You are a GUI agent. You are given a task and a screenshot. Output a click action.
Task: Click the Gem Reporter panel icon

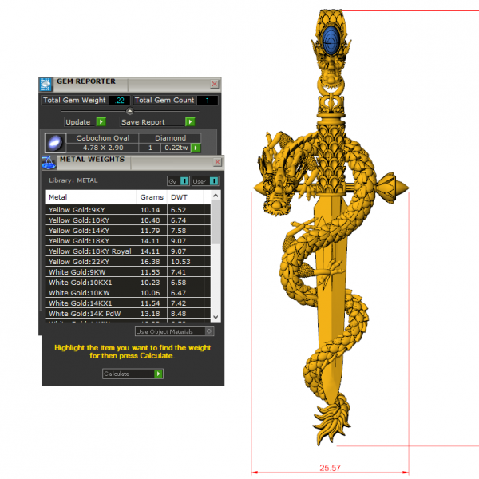46,82
